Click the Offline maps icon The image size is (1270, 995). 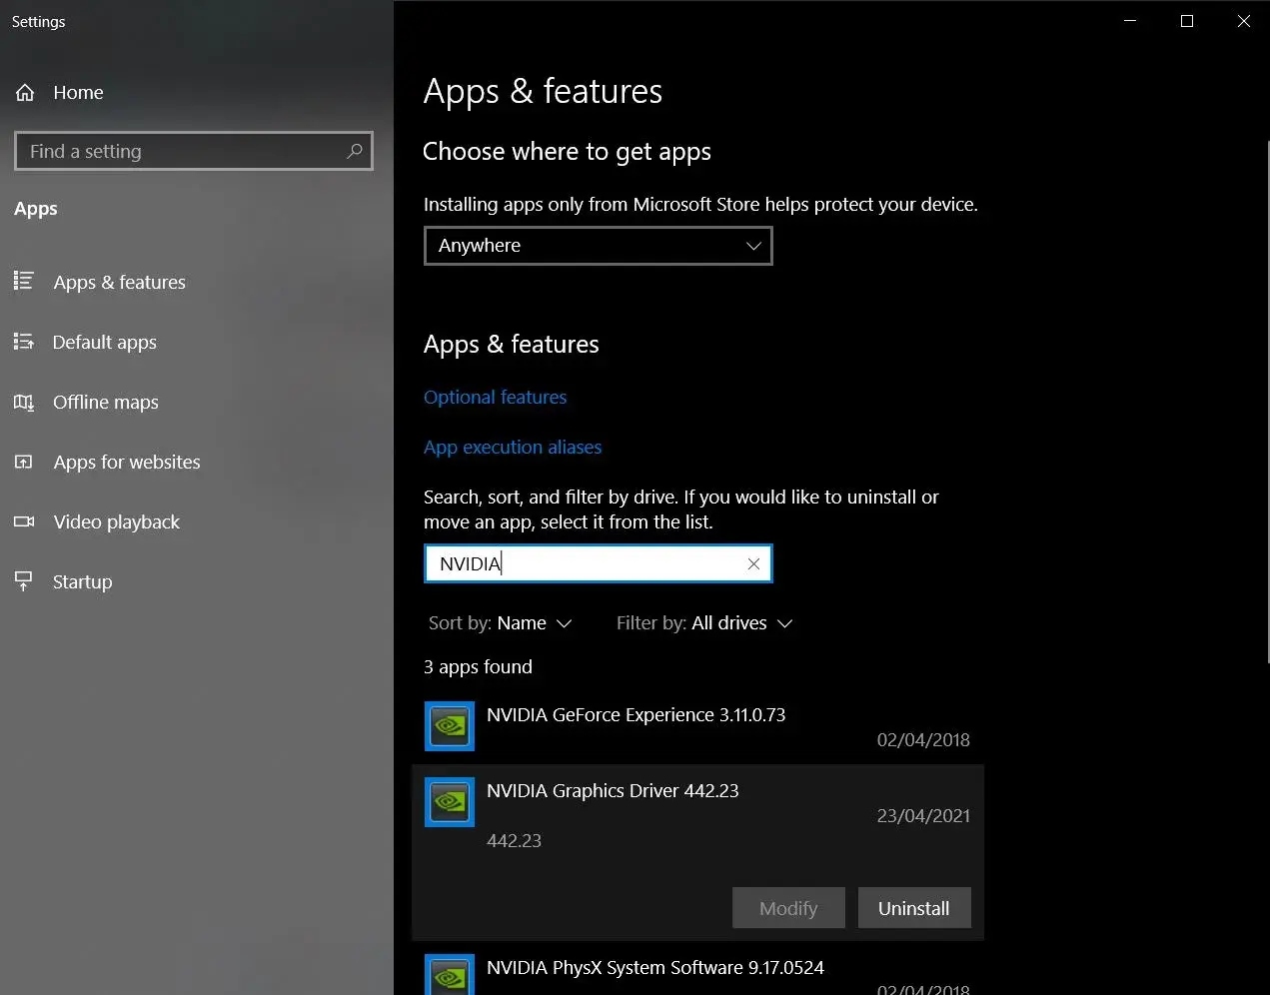pos(24,403)
